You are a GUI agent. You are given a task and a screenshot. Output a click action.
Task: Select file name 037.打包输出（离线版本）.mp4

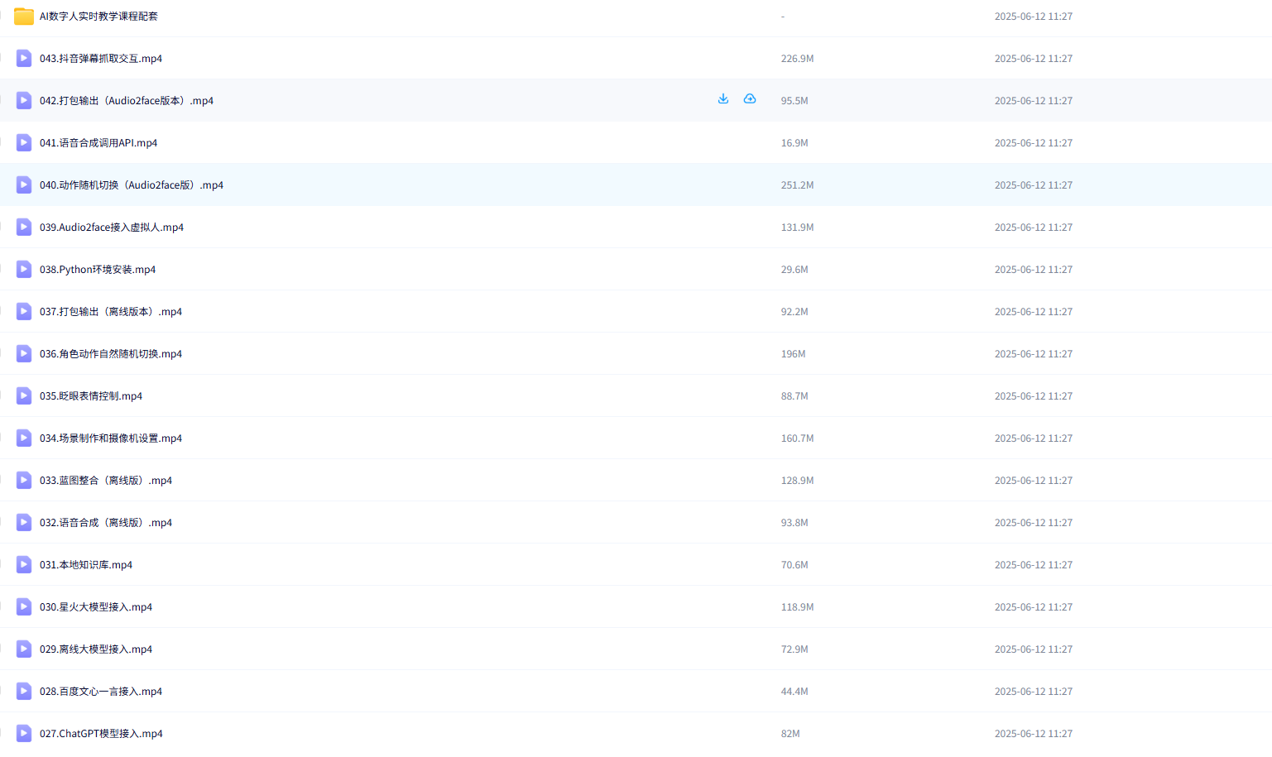coord(111,312)
